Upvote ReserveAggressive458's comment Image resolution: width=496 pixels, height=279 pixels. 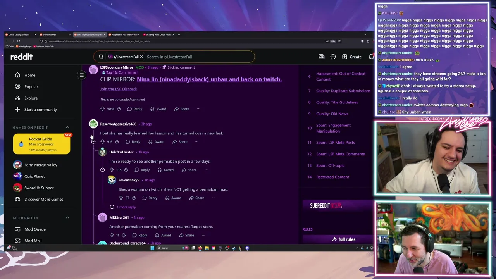[103, 142]
